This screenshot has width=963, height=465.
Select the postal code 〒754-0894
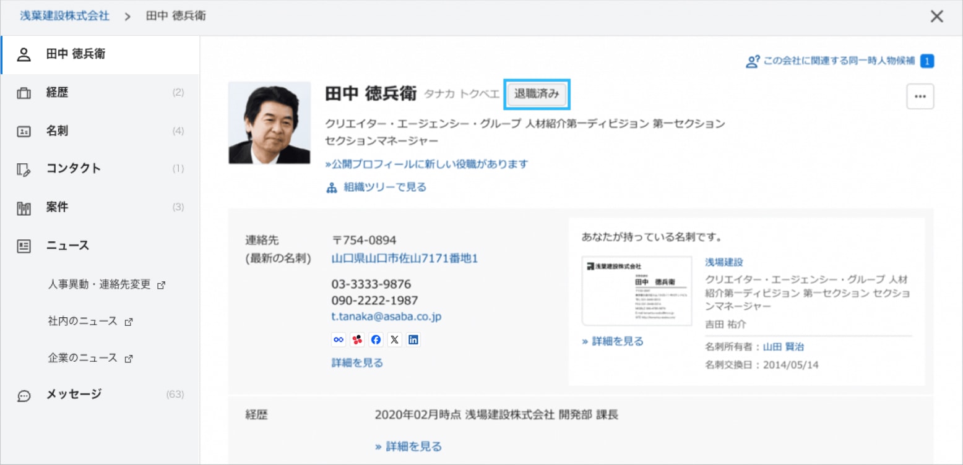pos(365,241)
